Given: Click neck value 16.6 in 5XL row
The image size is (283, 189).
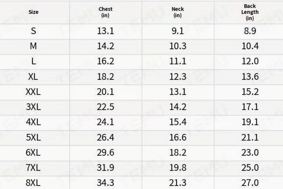Looking at the screenshot, I should coord(178,138).
